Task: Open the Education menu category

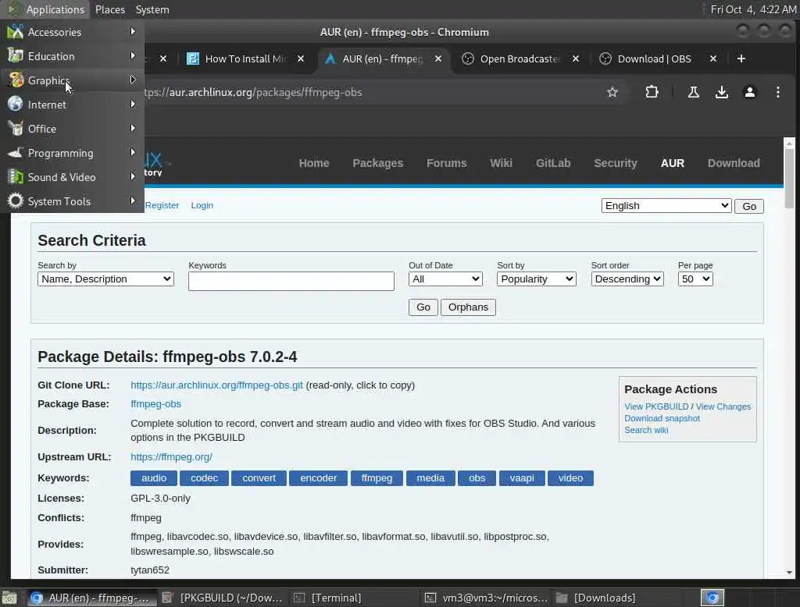Action: [x=72, y=56]
